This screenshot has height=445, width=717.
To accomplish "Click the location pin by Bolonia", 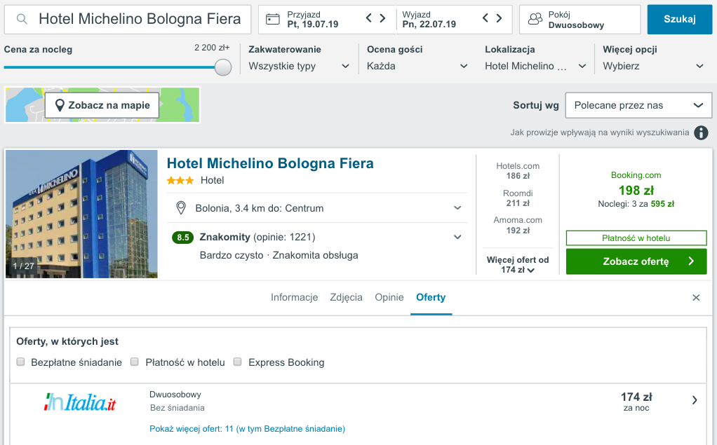I will point(181,208).
